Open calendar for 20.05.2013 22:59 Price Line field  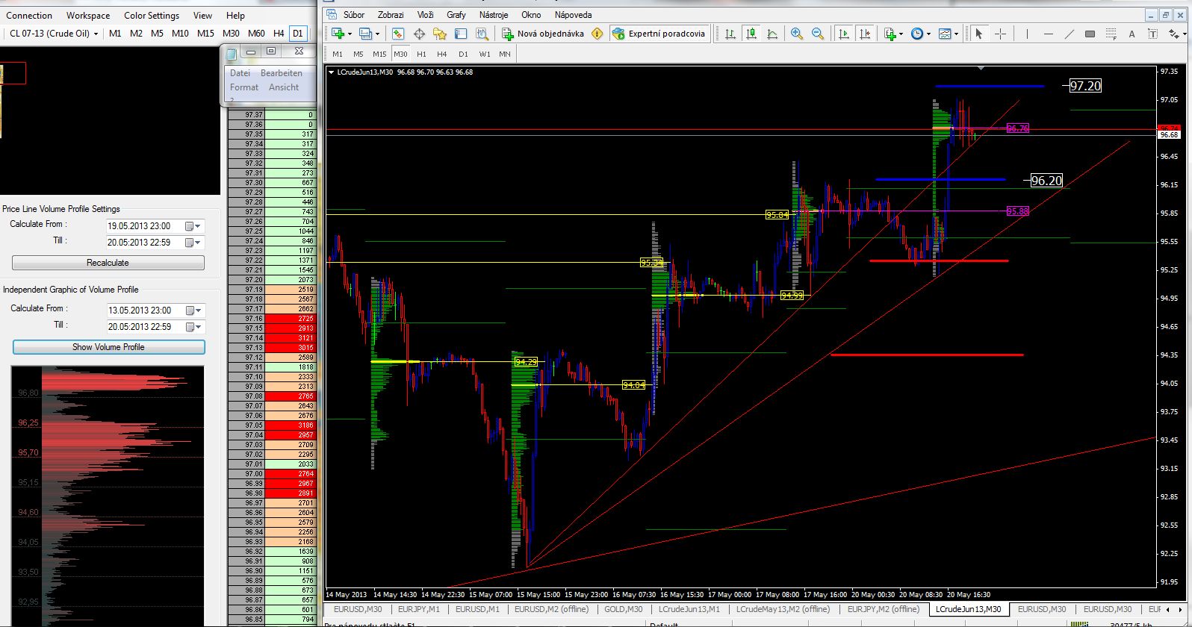193,243
